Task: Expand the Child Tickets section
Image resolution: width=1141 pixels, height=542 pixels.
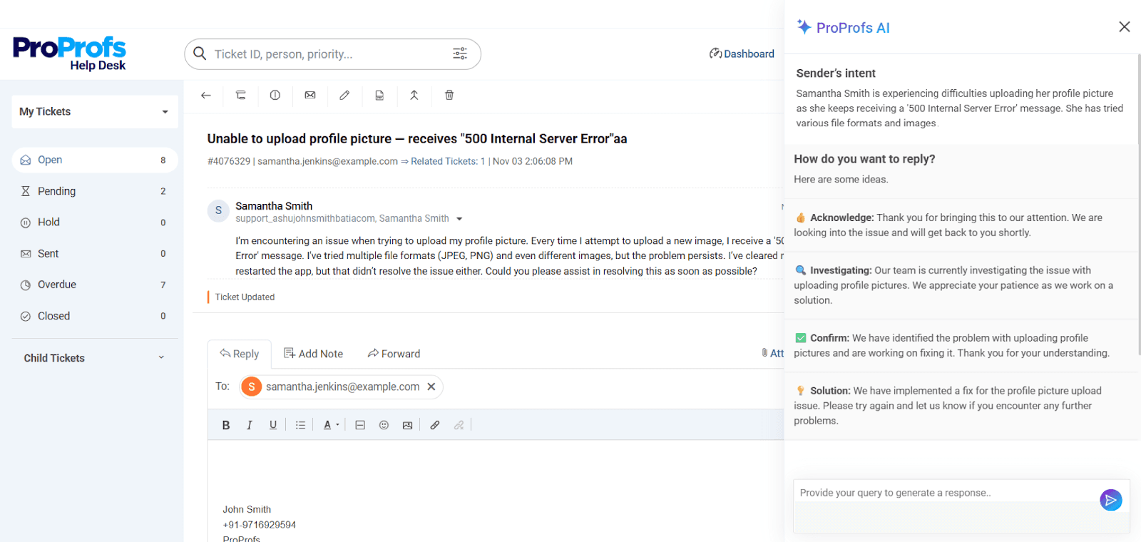Action: click(95, 358)
